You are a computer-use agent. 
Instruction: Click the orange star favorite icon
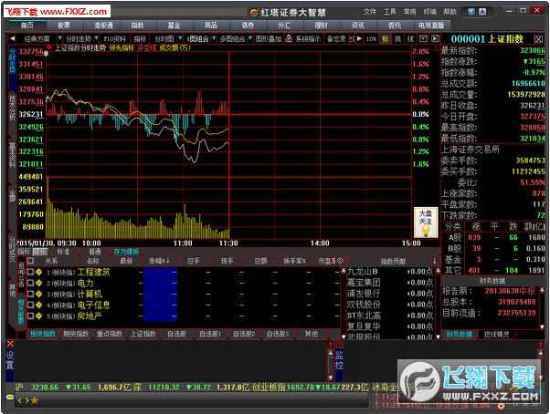click(35, 400)
